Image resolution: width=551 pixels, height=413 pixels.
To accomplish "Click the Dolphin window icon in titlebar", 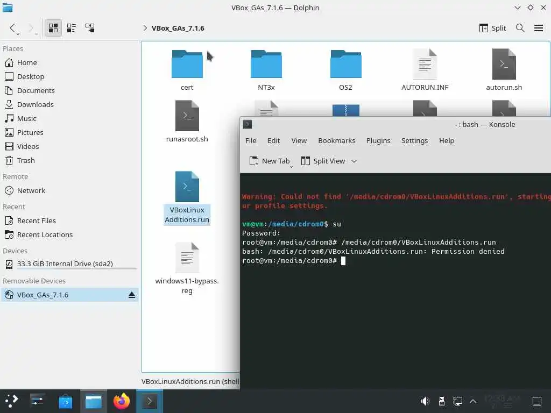I will [8, 8].
